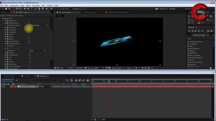Open the viewer magnification percentage dropdown

pyautogui.click(x=64, y=68)
